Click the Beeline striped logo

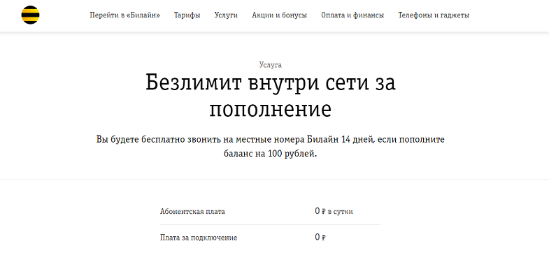[30, 15]
